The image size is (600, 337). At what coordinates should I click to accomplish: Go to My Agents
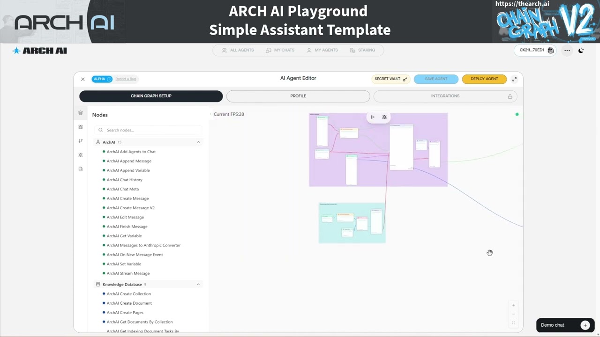point(322,50)
